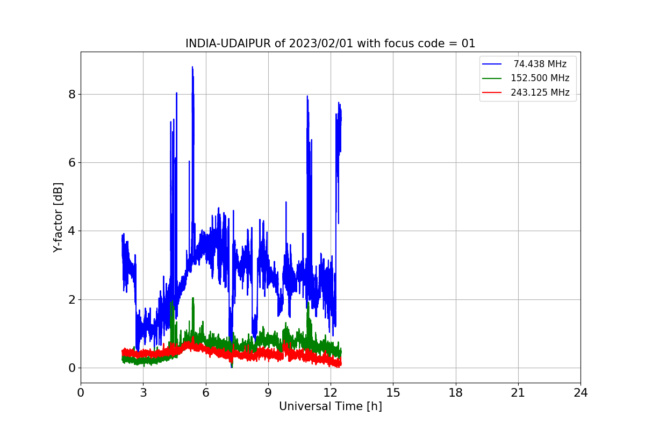
Task: Click the Y-factor [dB] axis label
Action: click(x=59, y=217)
